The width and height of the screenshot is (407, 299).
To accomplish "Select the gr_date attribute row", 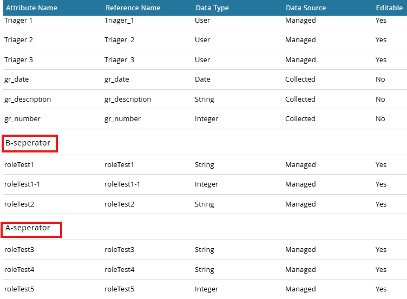I will click(16, 79).
